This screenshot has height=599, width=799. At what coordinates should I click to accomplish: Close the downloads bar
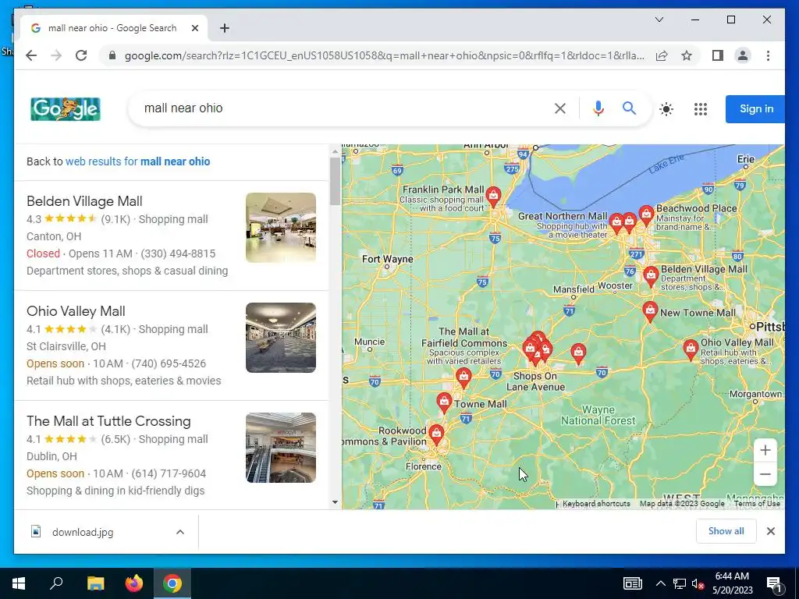coord(770,531)
